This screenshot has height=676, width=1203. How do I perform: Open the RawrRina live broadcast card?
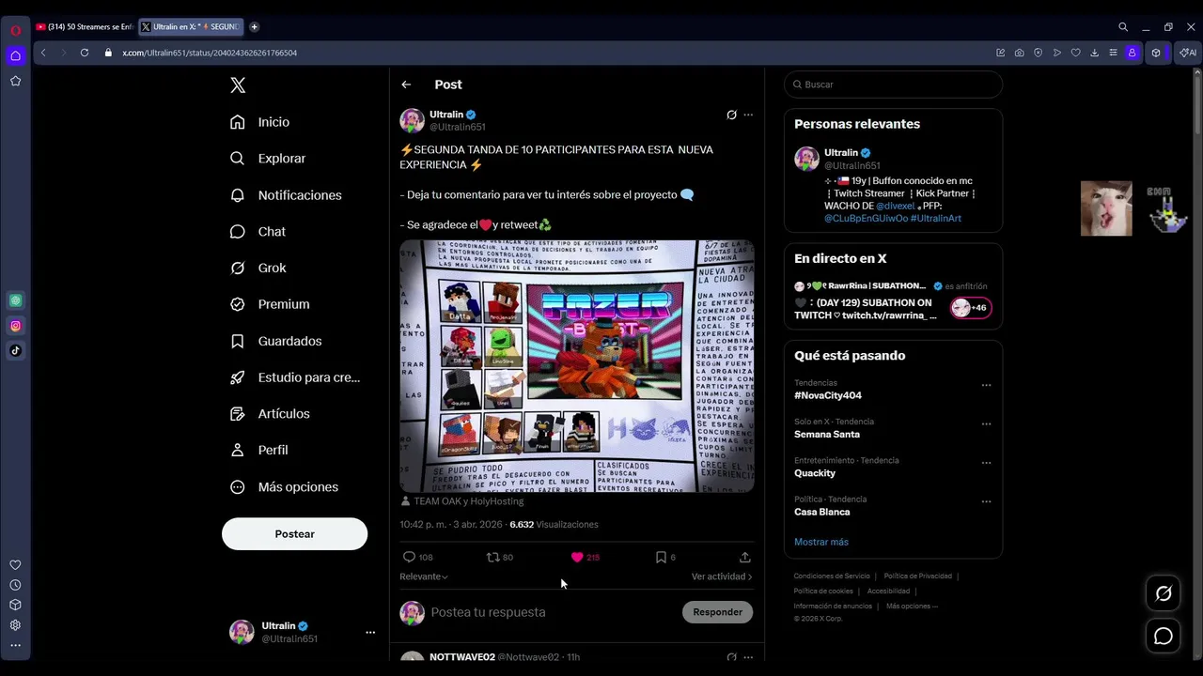(893, 301)
